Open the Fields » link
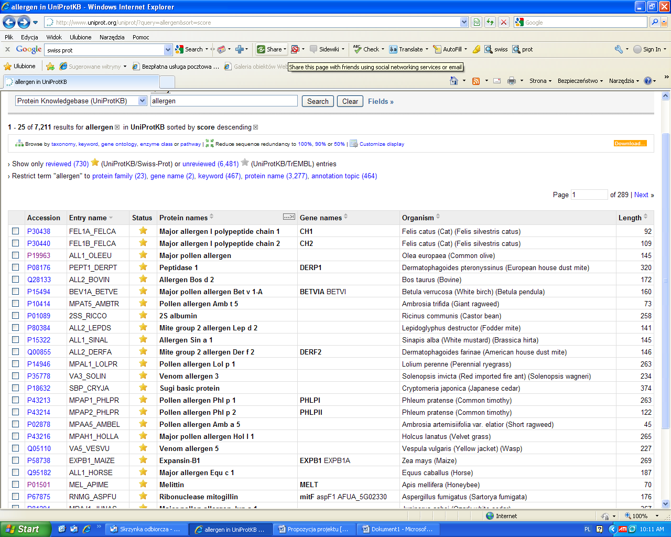This screenshot has height=537, width=671. 381,101
